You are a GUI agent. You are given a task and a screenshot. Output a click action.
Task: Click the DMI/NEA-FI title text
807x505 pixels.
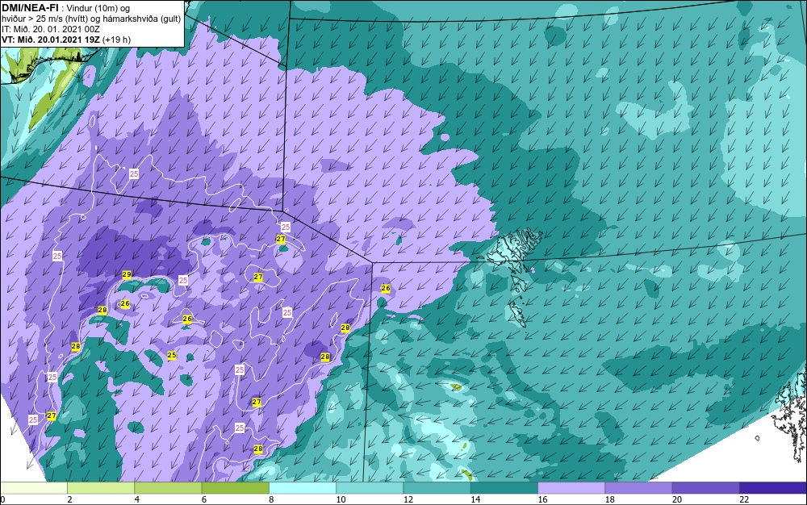(30, 8)
